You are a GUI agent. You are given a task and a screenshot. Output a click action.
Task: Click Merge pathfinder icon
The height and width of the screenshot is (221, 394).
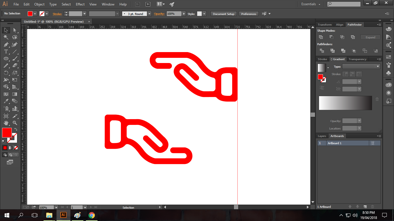[x=343, y=51]
